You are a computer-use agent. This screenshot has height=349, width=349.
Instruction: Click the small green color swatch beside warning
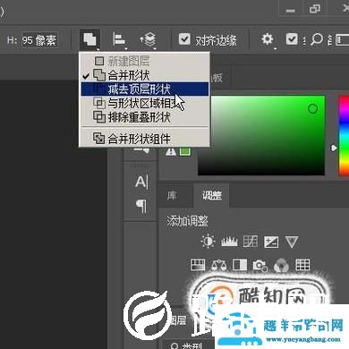pos(185,151)
